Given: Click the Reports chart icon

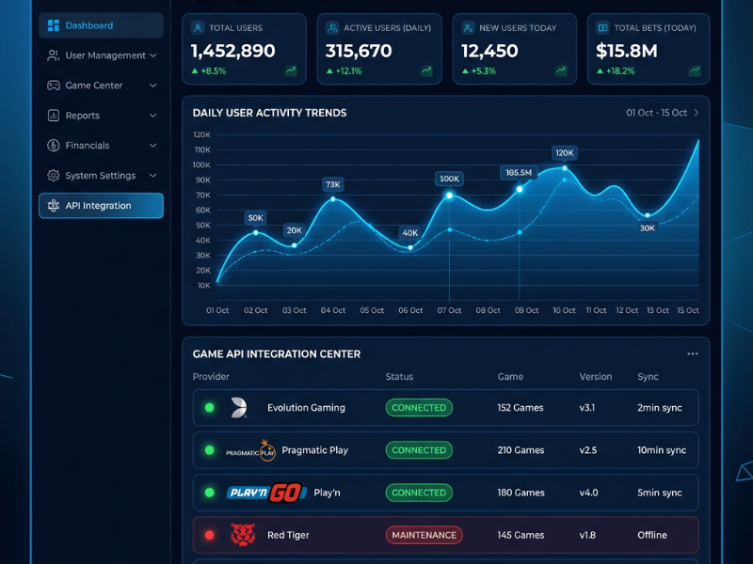Looking at the screenshot, I should (x=54, y=116).
